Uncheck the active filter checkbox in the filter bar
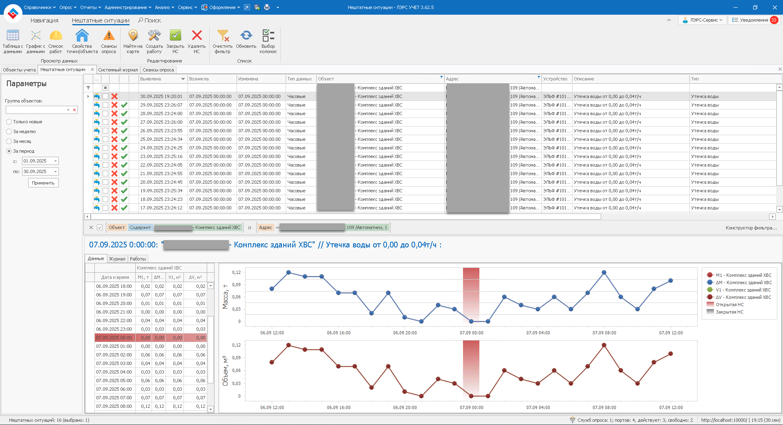This screenshot has width=783, height=425. (x=100, y=227)
